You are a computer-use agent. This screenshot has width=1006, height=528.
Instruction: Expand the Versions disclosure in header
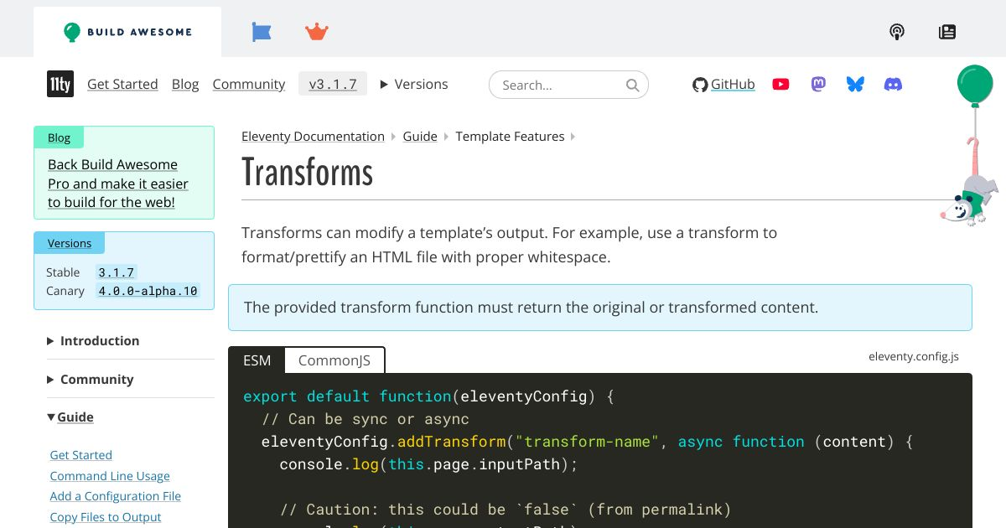tap(414, 84)
